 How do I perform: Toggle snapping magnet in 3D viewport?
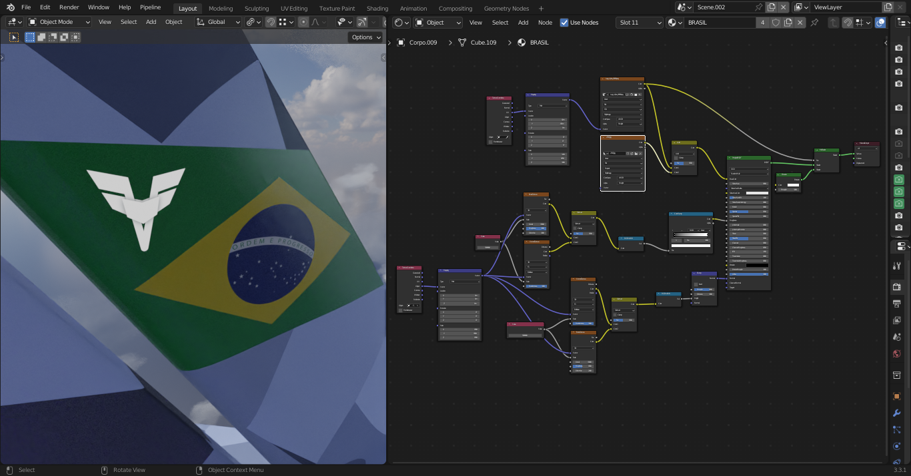coord(271,22)
